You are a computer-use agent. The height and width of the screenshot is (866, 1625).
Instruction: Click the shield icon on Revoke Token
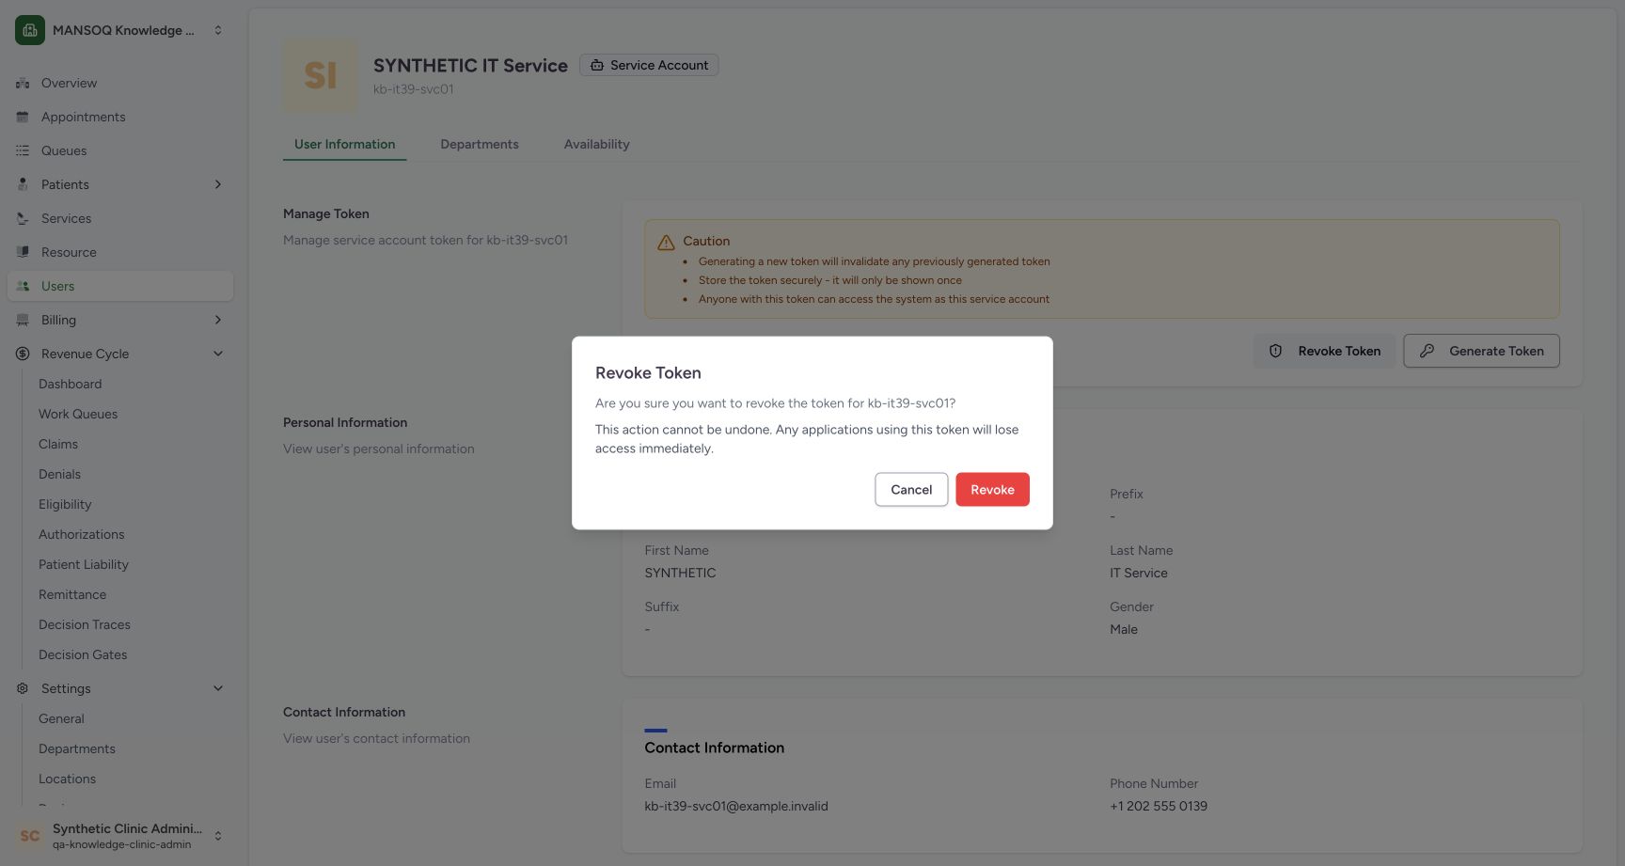[x=1275, y=351]
